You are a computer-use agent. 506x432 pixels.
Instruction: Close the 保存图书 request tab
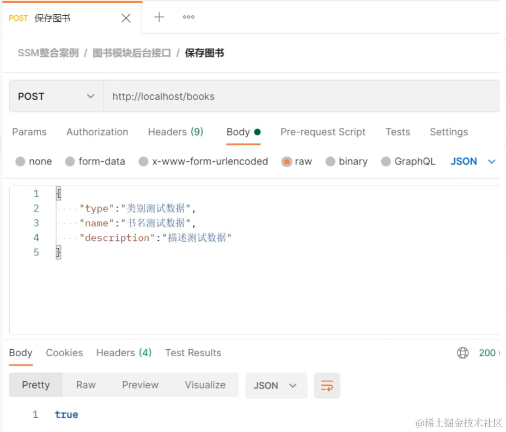pos(126,18)
